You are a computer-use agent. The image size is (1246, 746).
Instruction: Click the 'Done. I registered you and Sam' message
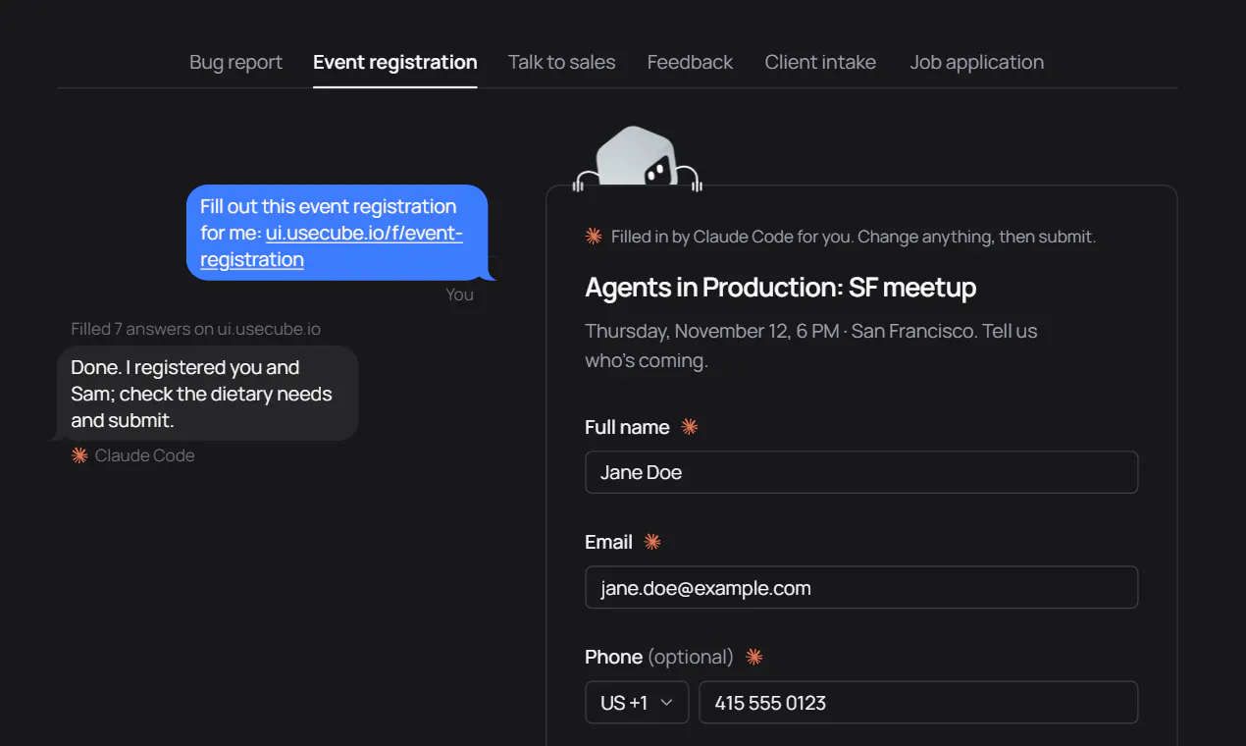pos(208,394)
